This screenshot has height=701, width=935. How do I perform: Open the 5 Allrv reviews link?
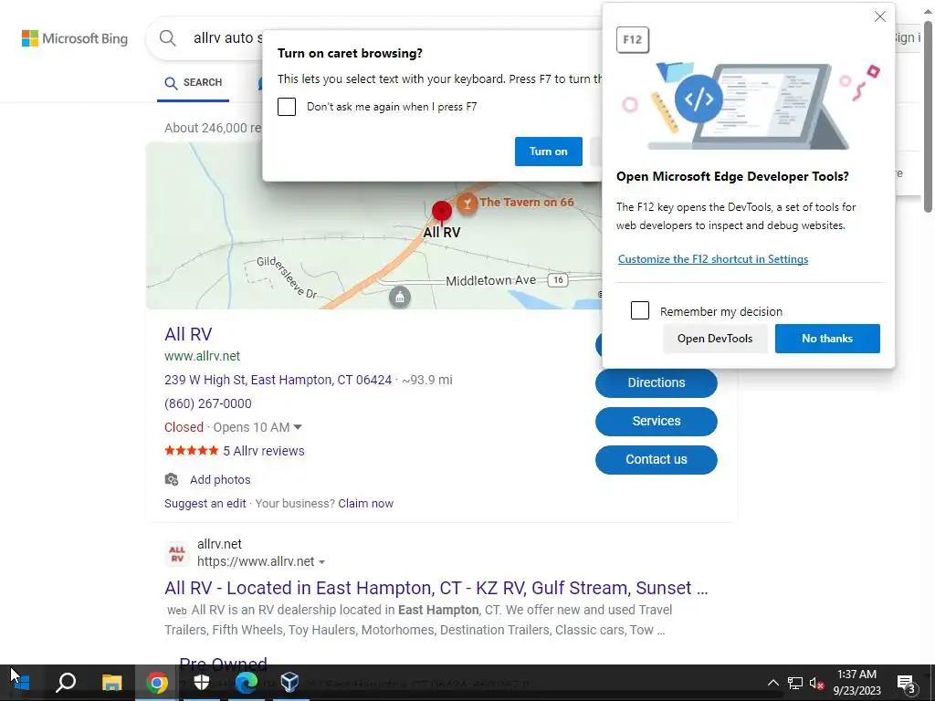[x=264, y=451]
